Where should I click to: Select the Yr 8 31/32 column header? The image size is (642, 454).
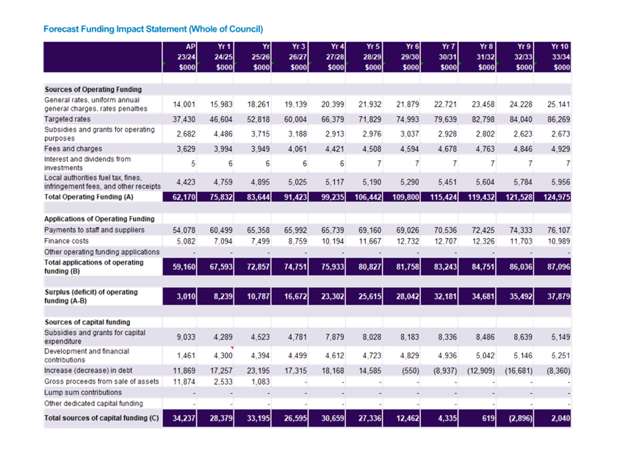(477, 57)
